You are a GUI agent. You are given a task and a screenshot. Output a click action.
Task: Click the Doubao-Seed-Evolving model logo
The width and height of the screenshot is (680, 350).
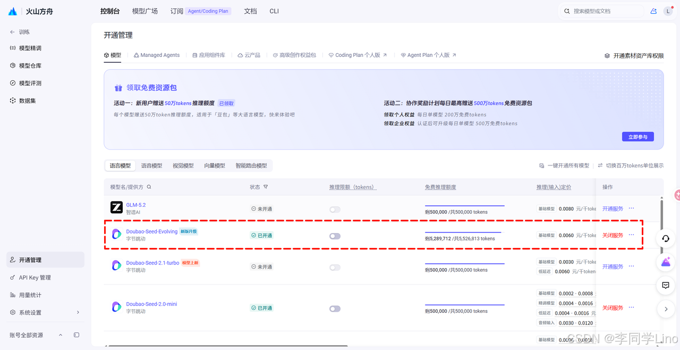(116, 234)
